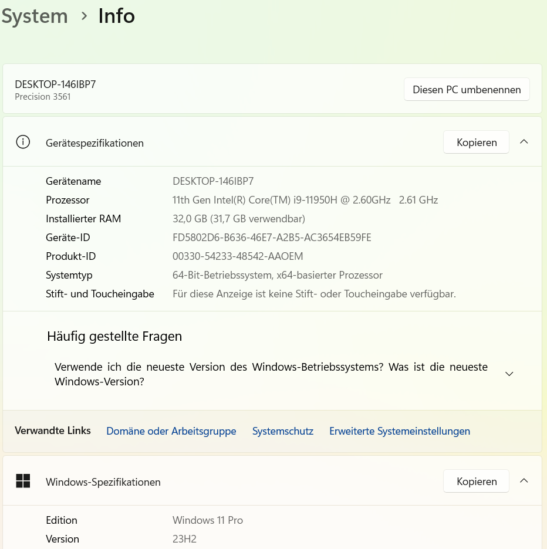
Task: Collapse the Windows-Spezifikationen section chevron
Action: click(524, 481)
